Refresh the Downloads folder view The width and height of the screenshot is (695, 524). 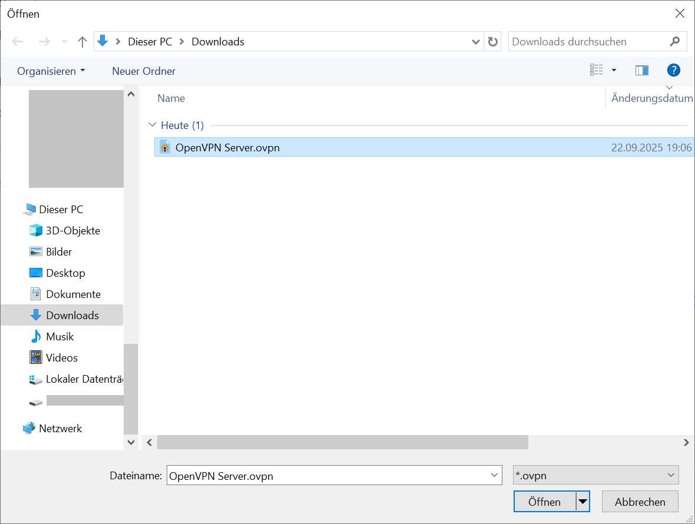tap(493, 42)
